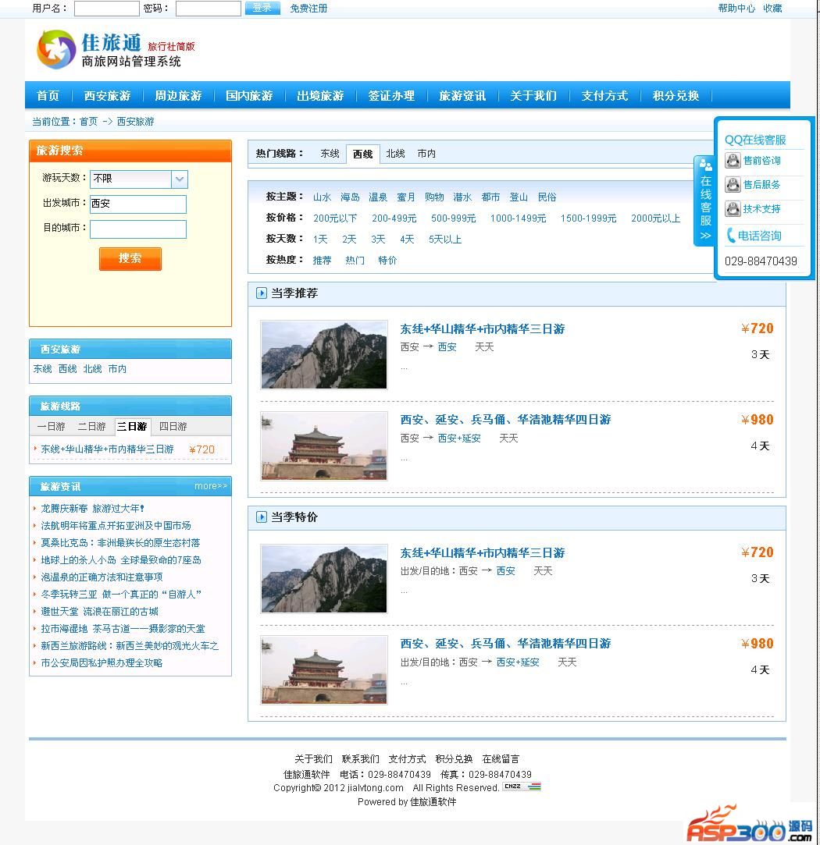Open 签证办理 navigation item
This screenshot has height=845, width=820.
[x=392, y=95]
